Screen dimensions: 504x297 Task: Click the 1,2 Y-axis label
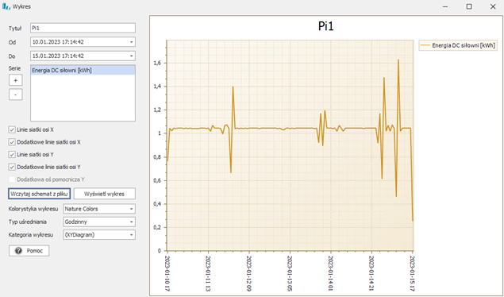click(x=157, y=110)
